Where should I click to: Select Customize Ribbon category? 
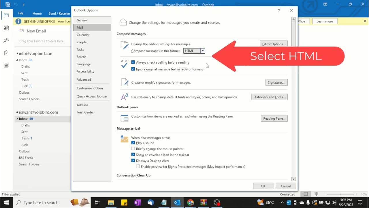(x=92, y=88)
